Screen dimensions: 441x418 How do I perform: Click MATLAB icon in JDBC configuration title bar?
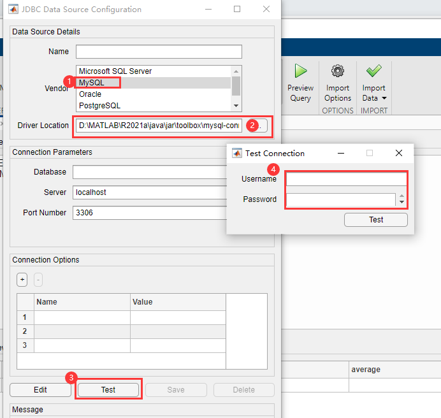coord(13,10)
